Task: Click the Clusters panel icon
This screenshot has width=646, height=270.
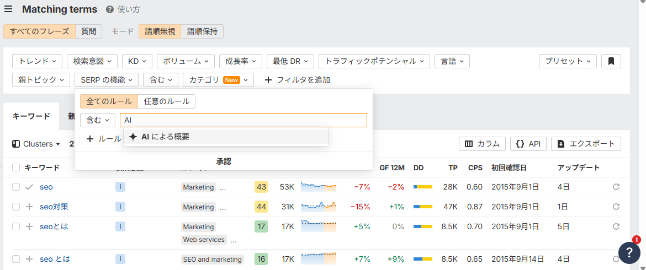Action: tap(16, 144)
